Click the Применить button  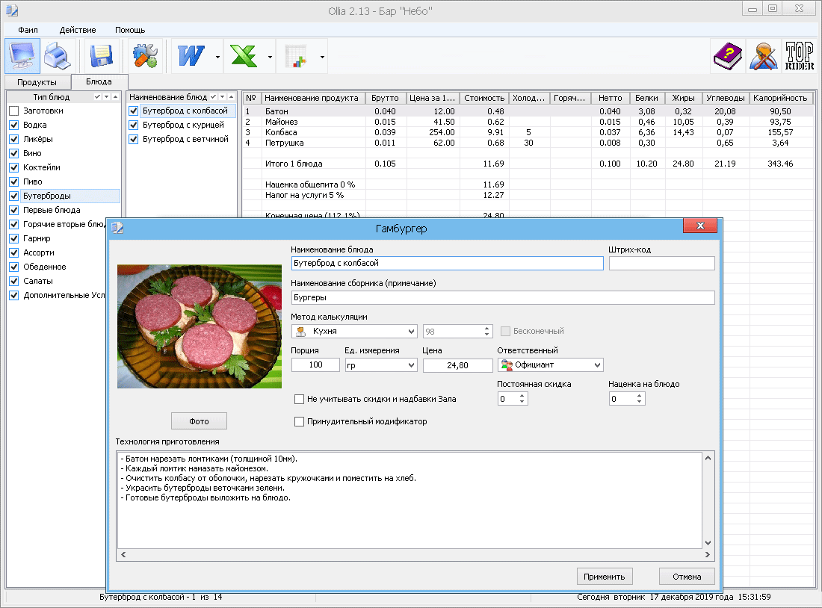[605, 577]
